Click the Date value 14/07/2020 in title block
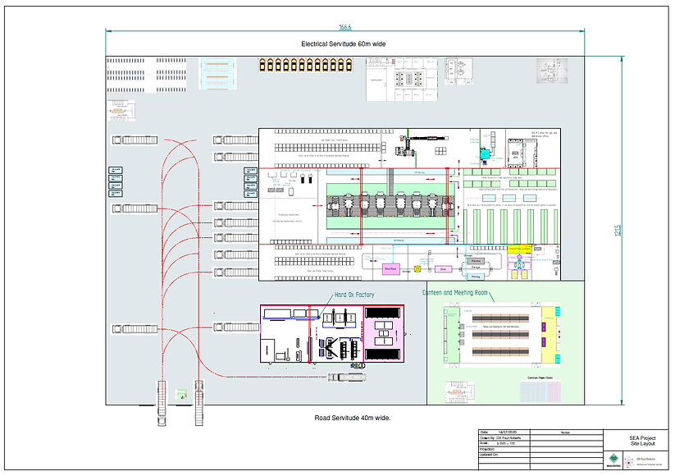 click(508, 432)
